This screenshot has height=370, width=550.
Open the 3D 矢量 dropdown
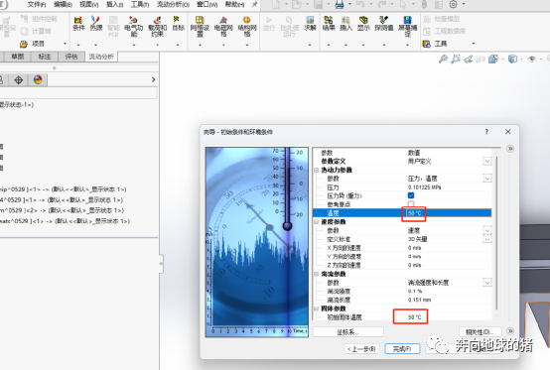(487, 239)
